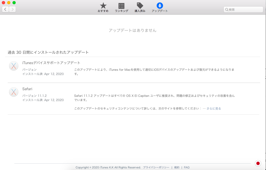Open the FAQ footer link
This screenshot has height=170, width=266.
click(187, 167)
